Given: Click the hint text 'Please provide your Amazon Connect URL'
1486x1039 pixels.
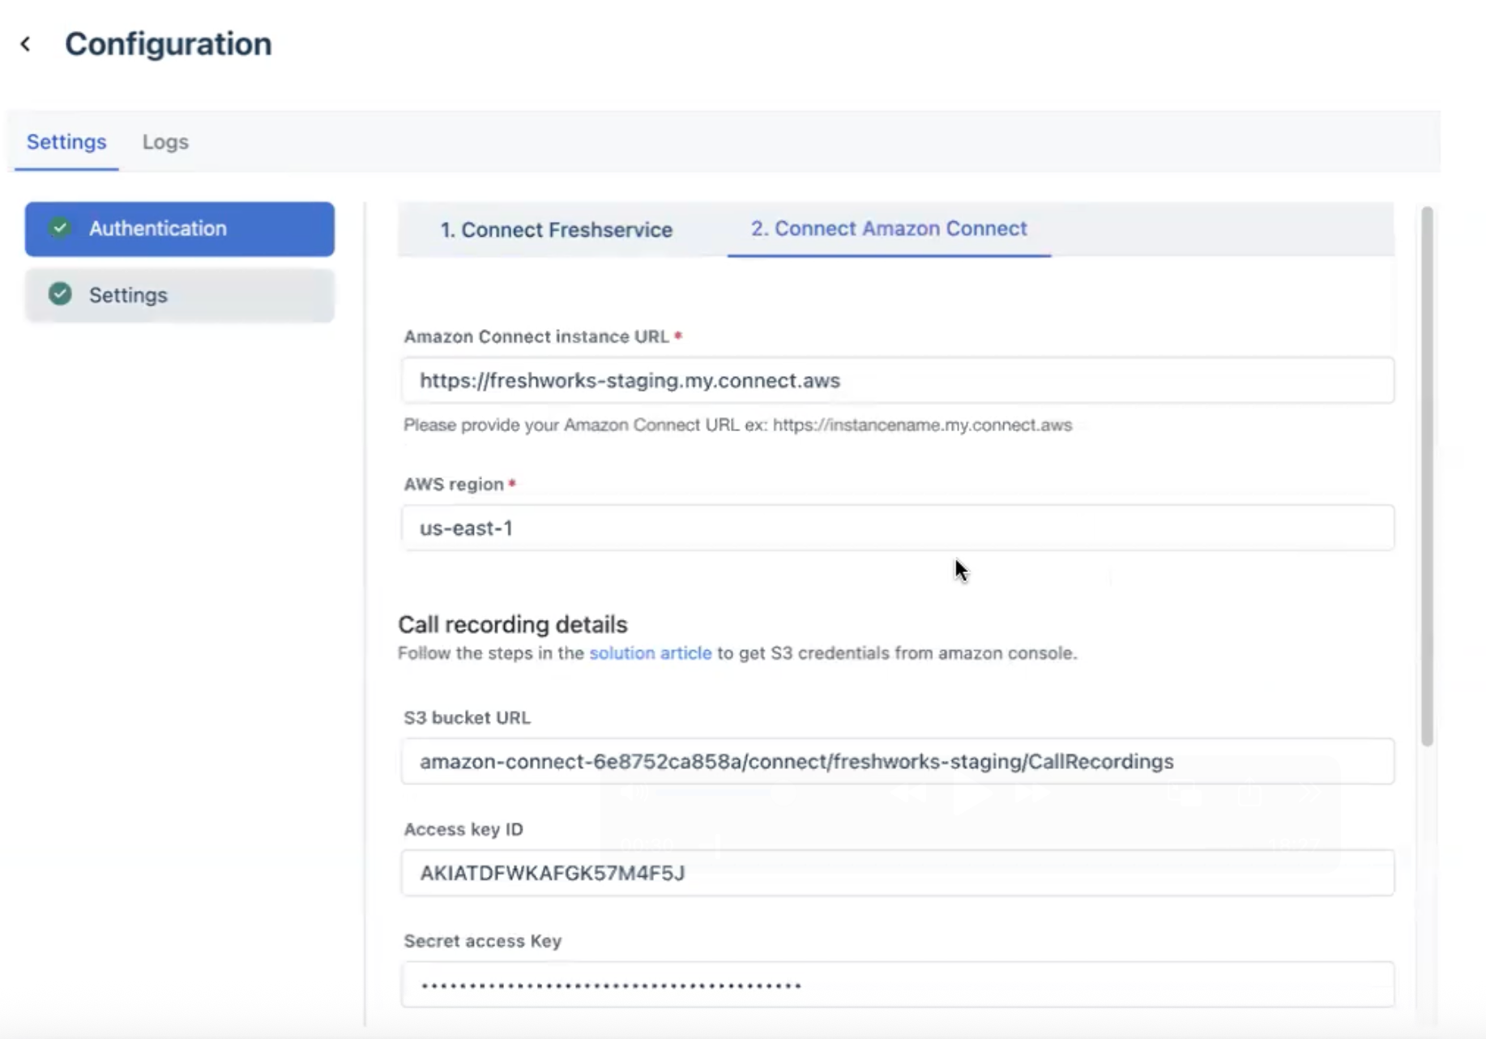Looking at the screenshot, I should pyautogui.click(x=737, y=425).
